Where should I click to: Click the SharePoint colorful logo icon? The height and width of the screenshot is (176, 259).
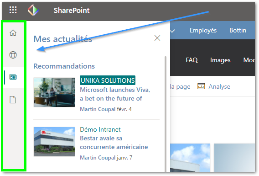33,10
